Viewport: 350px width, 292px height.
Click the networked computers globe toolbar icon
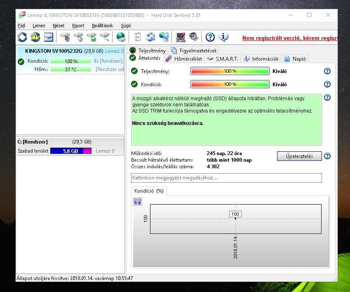164,37
